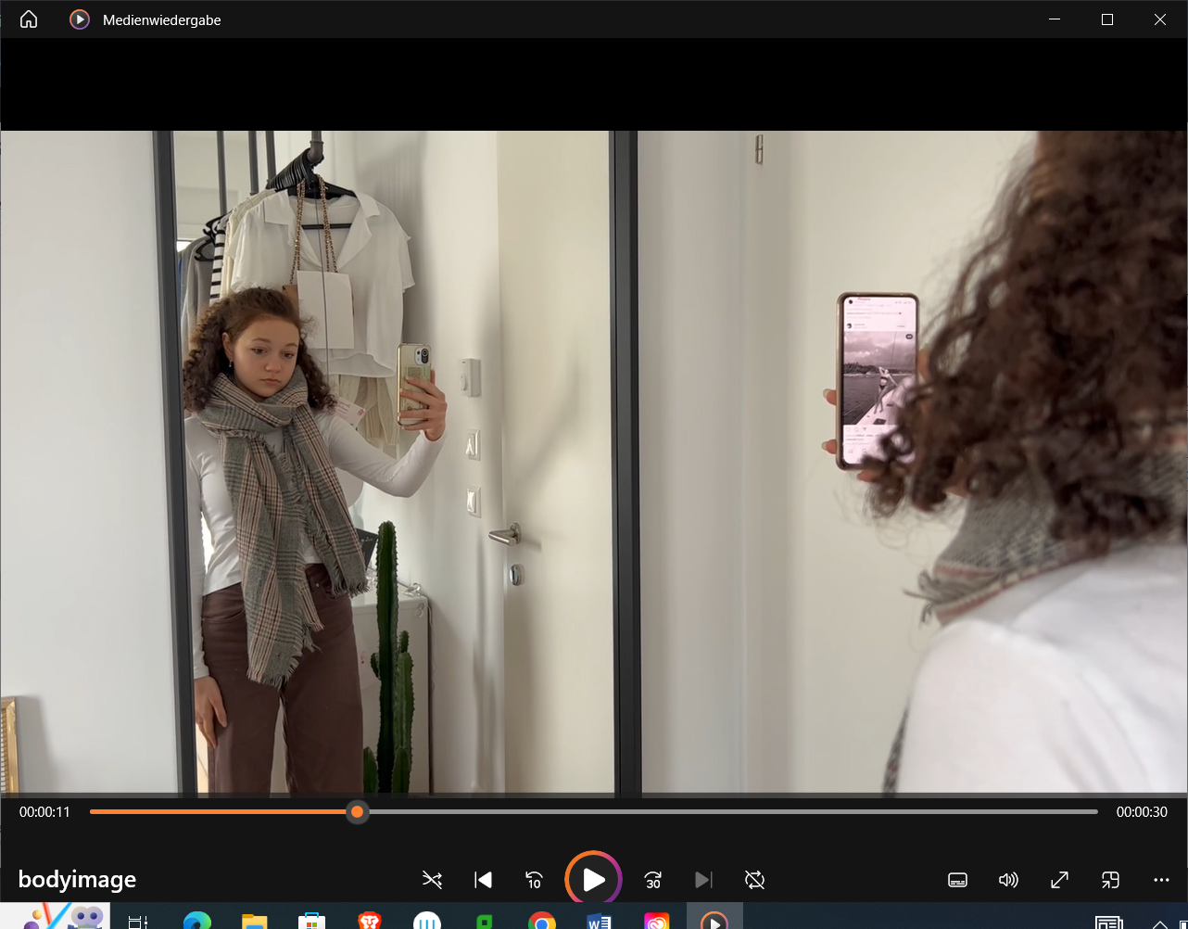Click the video frame area
This screenshot has height=929, width=1188.
(x=593, y=464)
